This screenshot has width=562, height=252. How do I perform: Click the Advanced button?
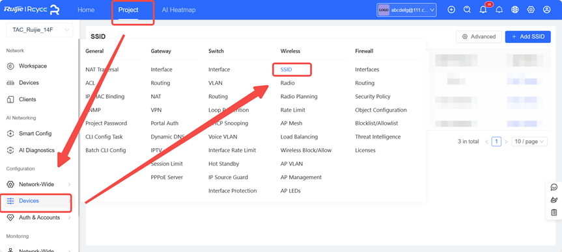pyautogui.click(x=479, y=36)
